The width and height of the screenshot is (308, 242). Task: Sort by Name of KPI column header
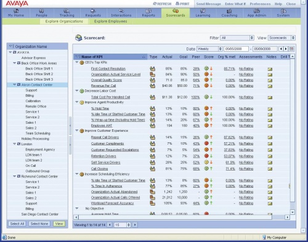(110, 57)
